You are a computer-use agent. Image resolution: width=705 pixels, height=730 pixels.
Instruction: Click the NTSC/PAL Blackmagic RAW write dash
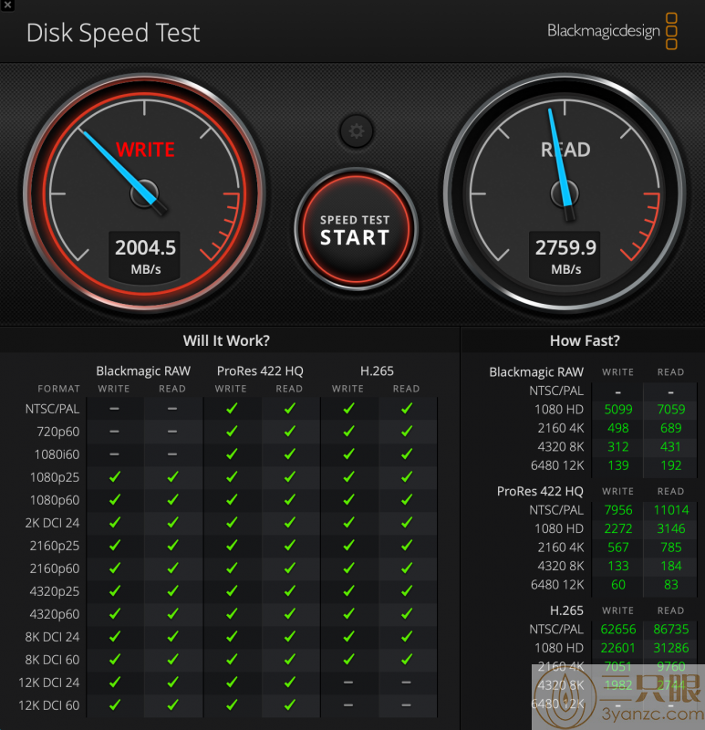point(115,409)
